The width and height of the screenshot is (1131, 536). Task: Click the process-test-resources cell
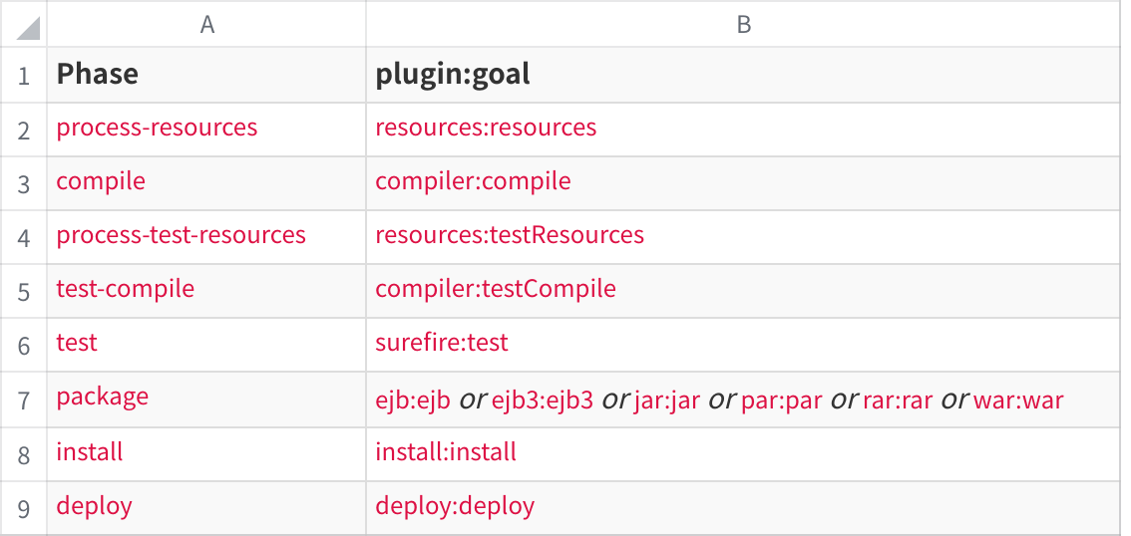click(207, 237)
